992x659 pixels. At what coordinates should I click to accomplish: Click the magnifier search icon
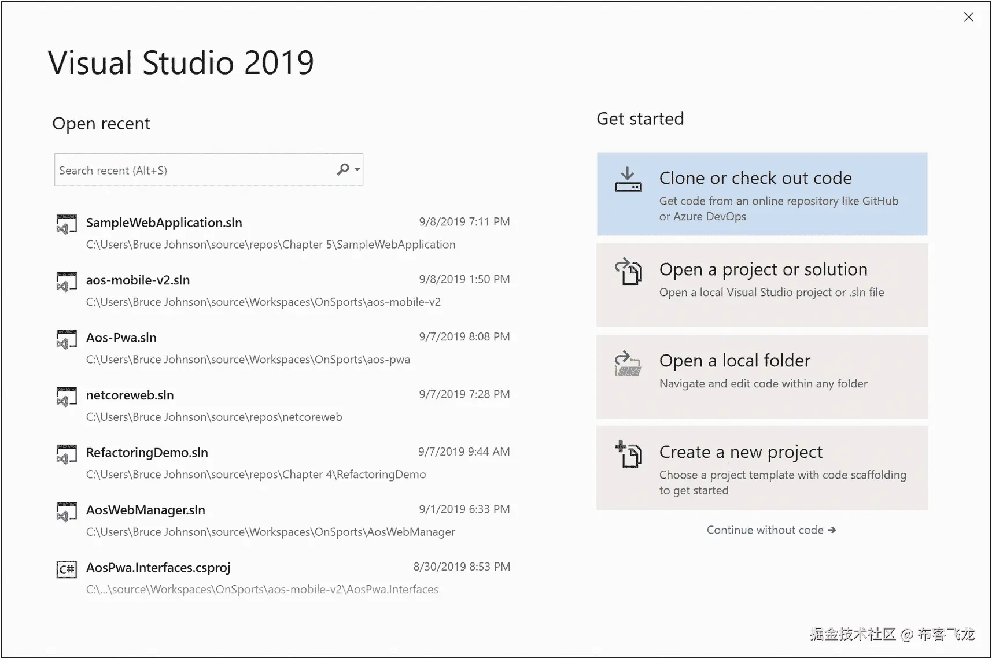pyautogui.click(x=343, y=169)
